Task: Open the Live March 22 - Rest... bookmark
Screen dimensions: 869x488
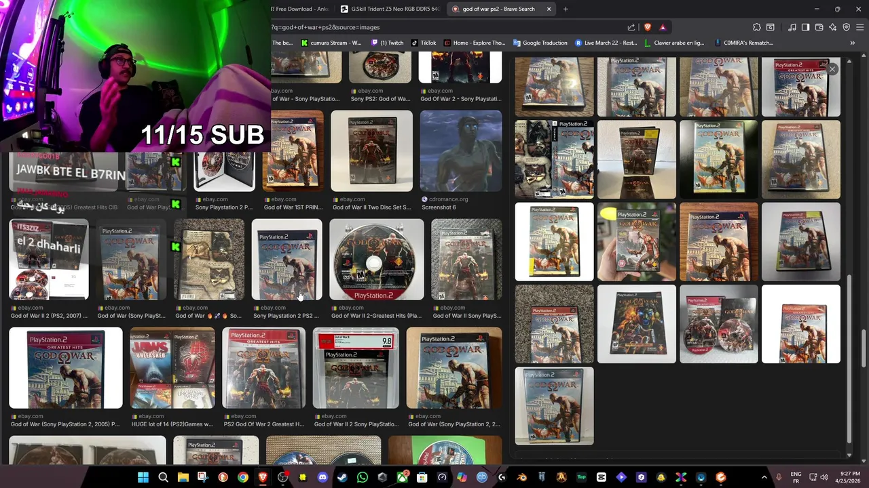Action: tap(606, 43)
